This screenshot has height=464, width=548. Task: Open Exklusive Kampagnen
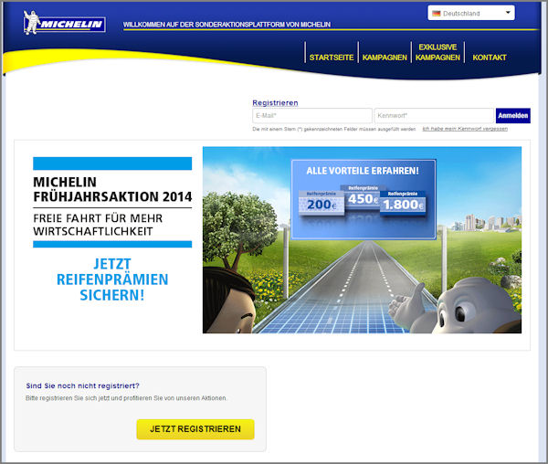point(437,52)
